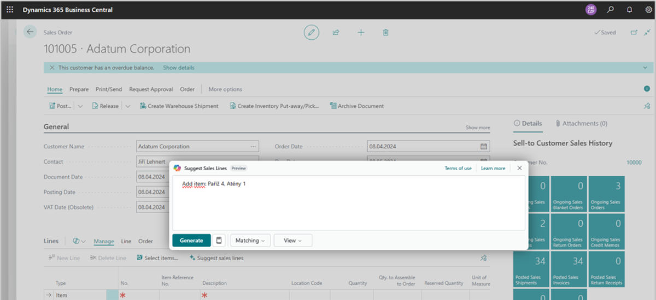
Task: Open the search magnifier icon
Action: [x=611, y=9]
